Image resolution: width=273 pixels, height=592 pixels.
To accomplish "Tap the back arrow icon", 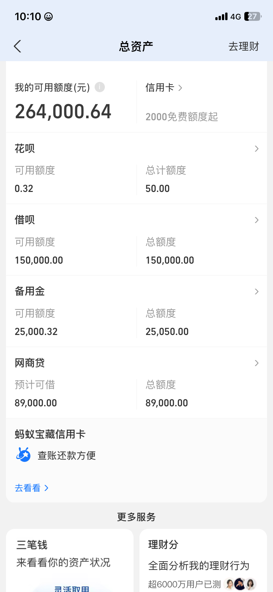I will (x=18, y=46).
